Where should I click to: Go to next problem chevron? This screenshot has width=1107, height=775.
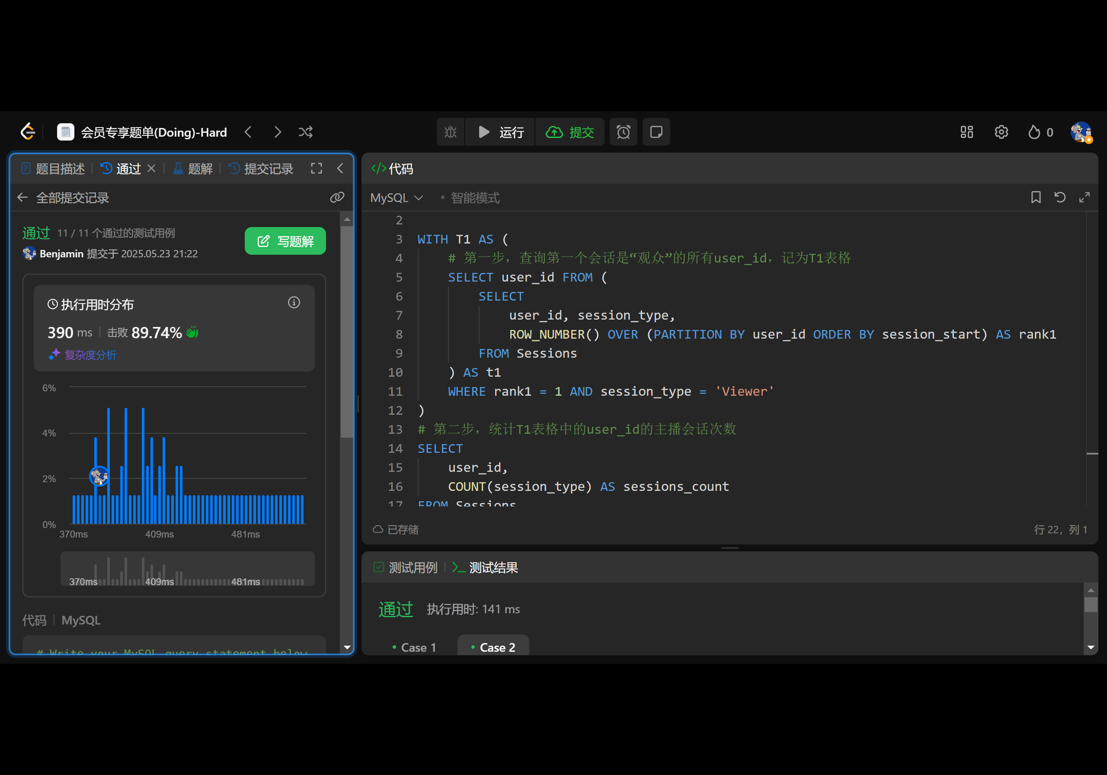click(278, 132)
